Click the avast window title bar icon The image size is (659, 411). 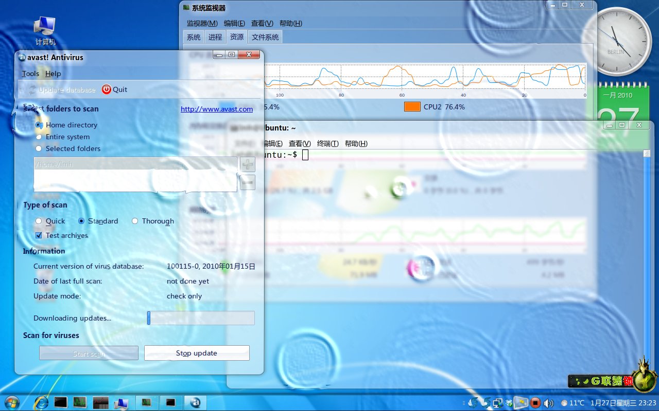click(x=22, y=57)
